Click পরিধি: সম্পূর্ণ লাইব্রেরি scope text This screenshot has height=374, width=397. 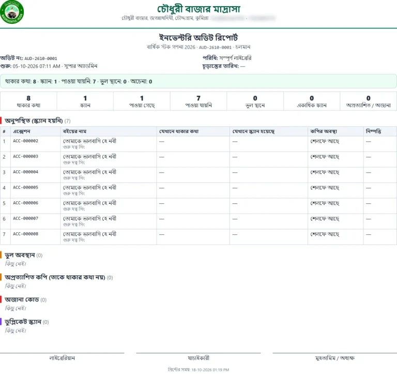227,58
